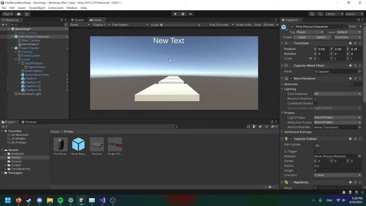Viewport: 366px width, 206px height.
Task: Open the Cast Shadows dropdown
Action: (337, 94)
